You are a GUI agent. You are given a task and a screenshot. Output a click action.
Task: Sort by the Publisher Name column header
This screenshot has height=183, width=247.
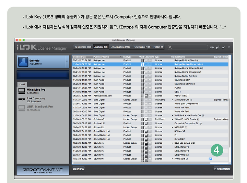point(101,57)
